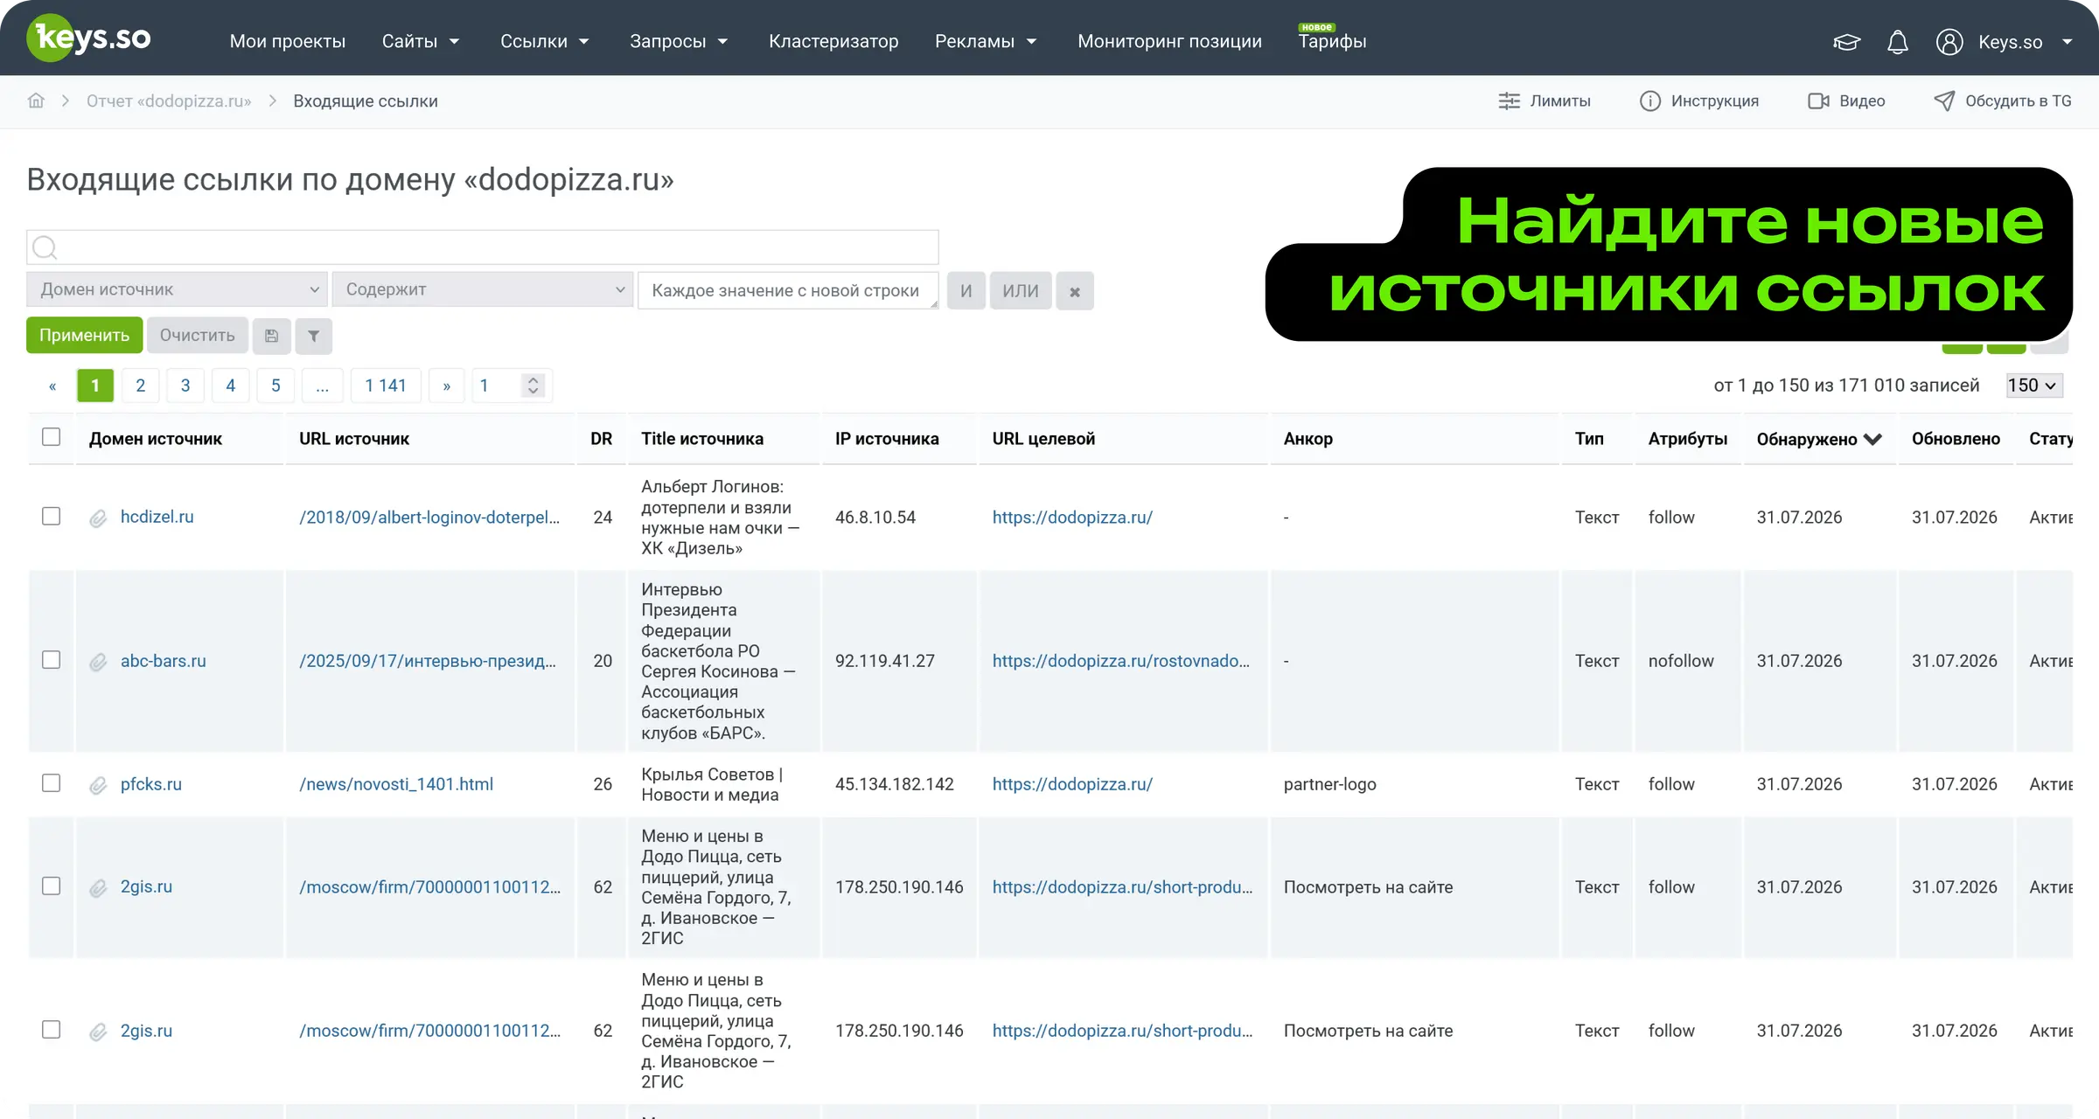Sort by Обновлено column header
The image size is (2099, 1119).
tap(1956, 439)
